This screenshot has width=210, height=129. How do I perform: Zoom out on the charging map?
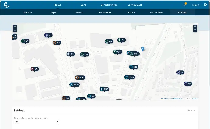click(x=15, y=30)
